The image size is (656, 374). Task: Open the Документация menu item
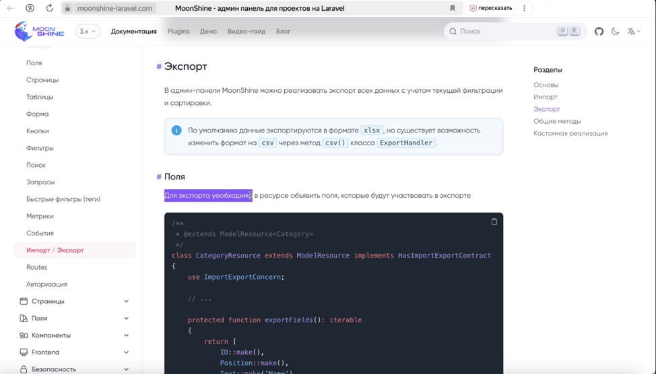click(x=133, y=32)
